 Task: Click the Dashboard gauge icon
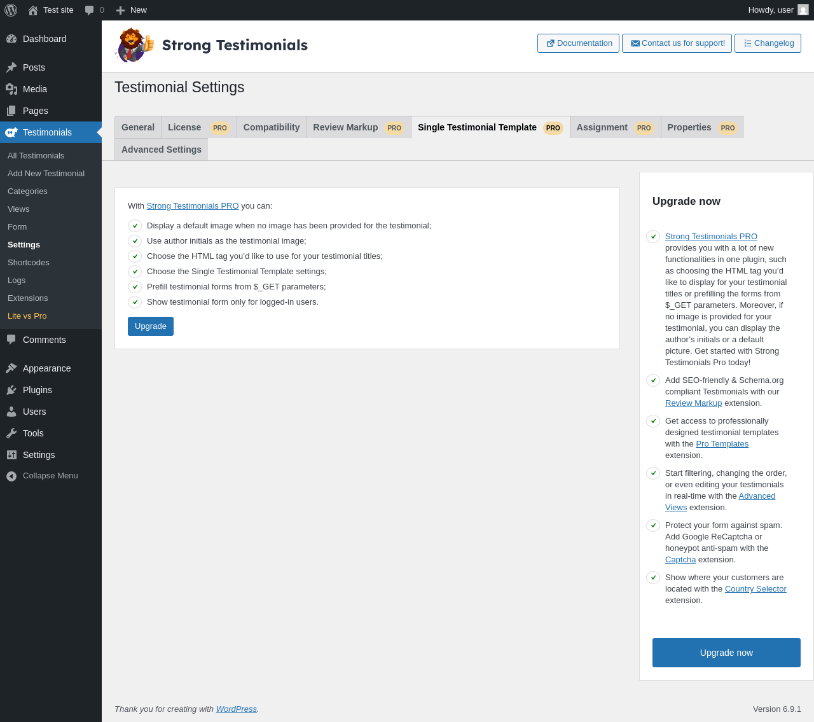coord(11,39)
